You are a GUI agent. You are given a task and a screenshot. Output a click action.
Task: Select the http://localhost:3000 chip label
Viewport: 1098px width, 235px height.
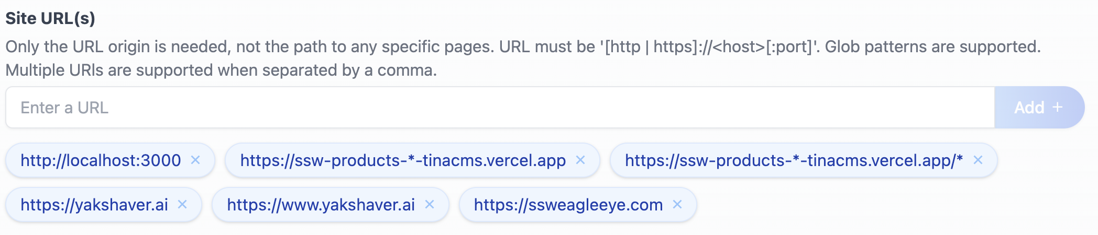101,160
